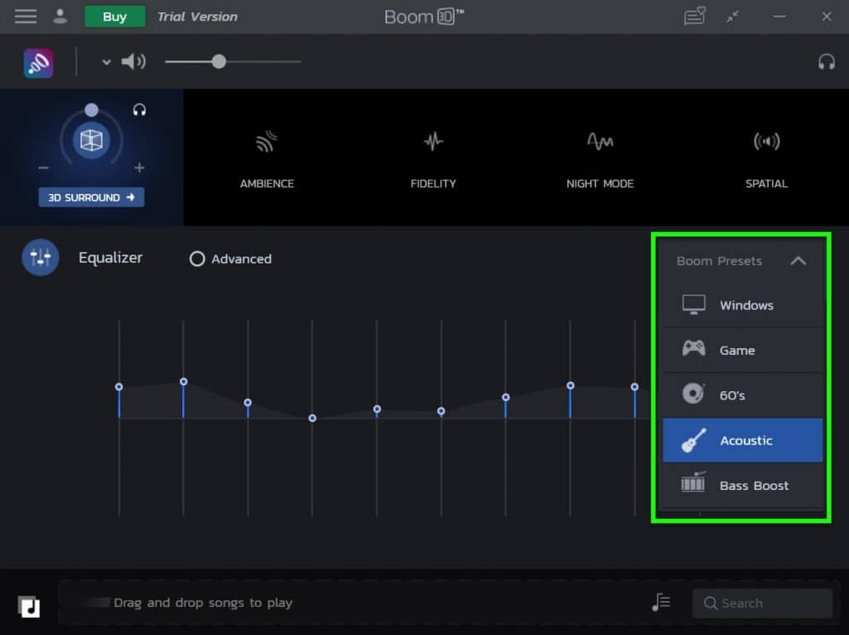Image resolution: width=849 pixels, height=635 pixels.
Task: Open the audio device dropdown
Action: (105, 61)
